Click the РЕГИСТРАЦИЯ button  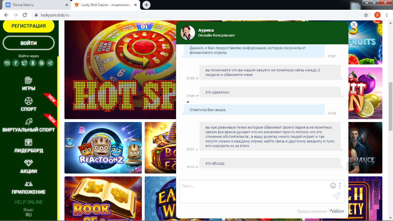click(x=28, y=26)
